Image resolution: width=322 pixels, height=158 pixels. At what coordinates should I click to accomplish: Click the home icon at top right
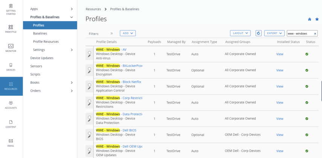point(310,19)
